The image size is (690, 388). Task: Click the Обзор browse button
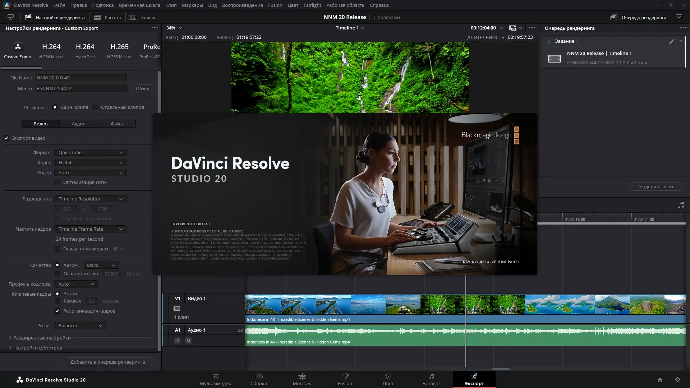pyautogui.click(x=142, y=89)
